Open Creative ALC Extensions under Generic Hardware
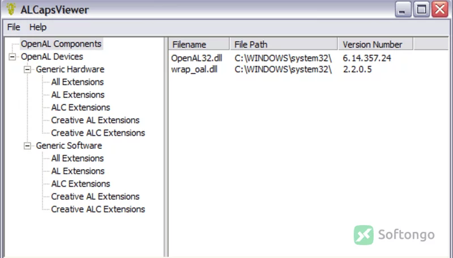453x258 pixels. click(x=98, y=133)
